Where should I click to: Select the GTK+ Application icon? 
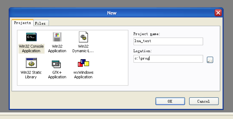pos(56,63)
